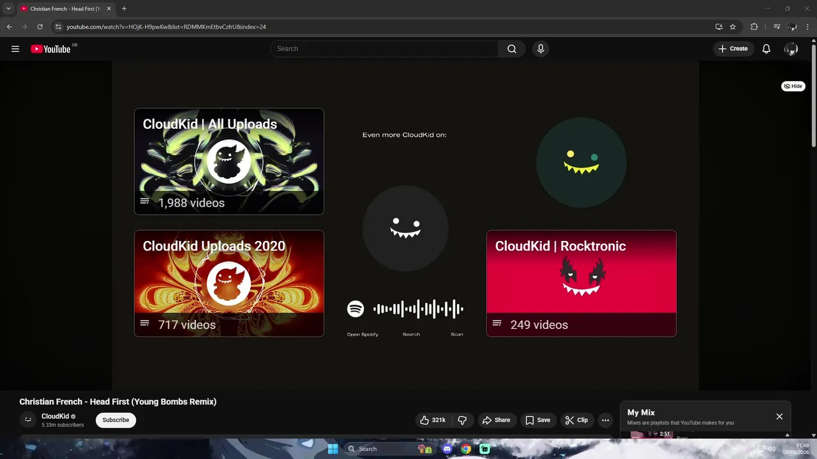The image size is (817, 459).
Task: Open the YouTube guide hamburger menu
Action: pos(15,48)
